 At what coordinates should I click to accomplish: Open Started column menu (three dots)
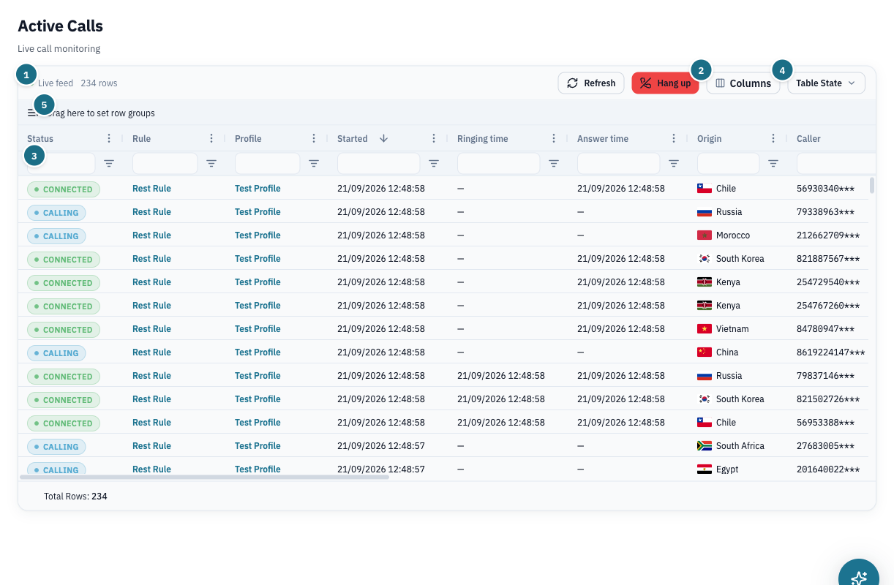[434, 138]
